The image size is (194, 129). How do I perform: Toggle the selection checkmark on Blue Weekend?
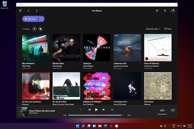25,59
